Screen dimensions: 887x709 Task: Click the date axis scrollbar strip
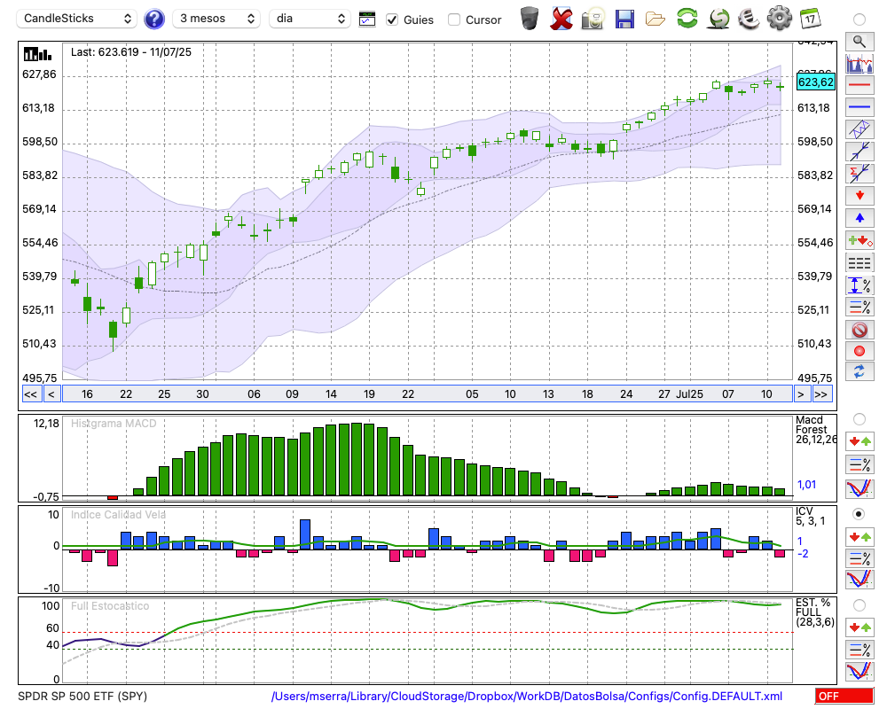pos(428,394)
